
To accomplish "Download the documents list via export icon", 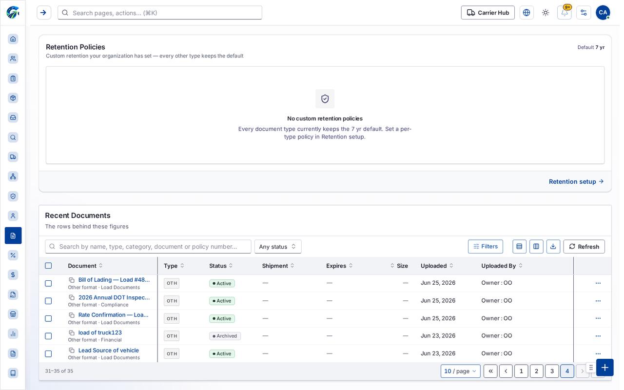I will [x=553, y=247].
